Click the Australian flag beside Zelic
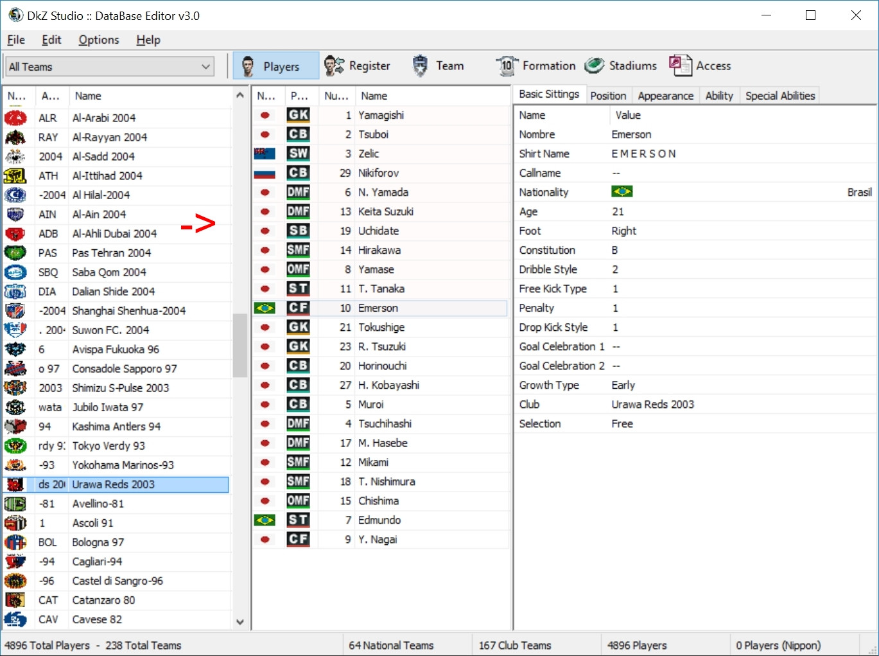Viewport: 879px width, 656px height. 265,154
